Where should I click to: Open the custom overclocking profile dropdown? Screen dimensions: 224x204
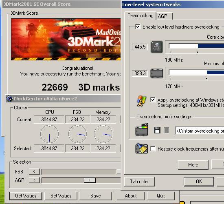(200, 131)
